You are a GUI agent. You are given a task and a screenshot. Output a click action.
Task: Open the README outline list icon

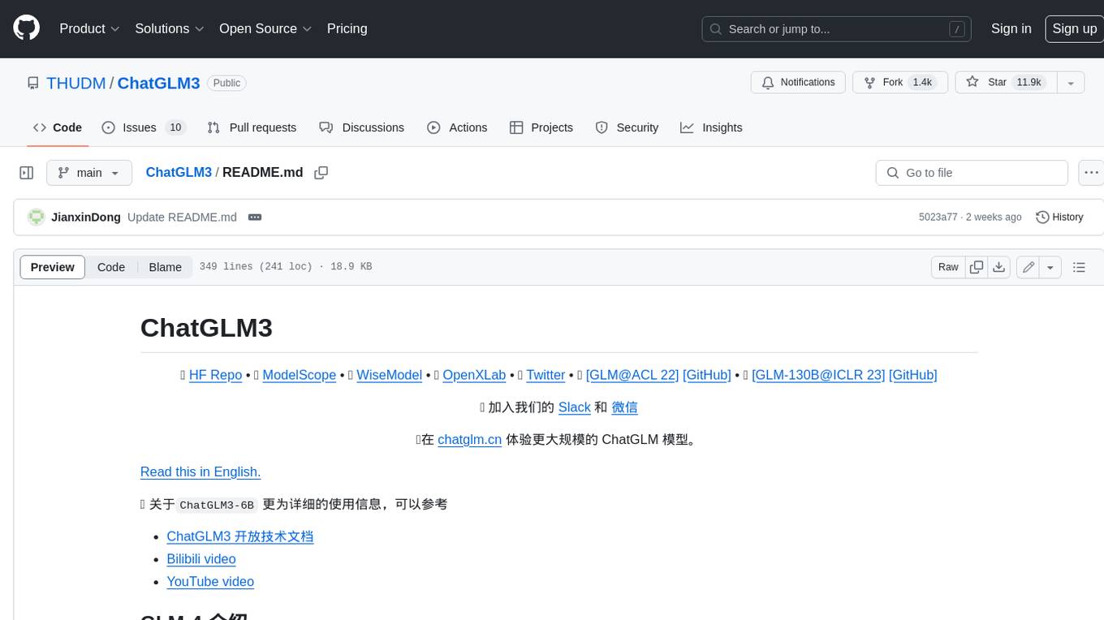[x=1079, y=267]
